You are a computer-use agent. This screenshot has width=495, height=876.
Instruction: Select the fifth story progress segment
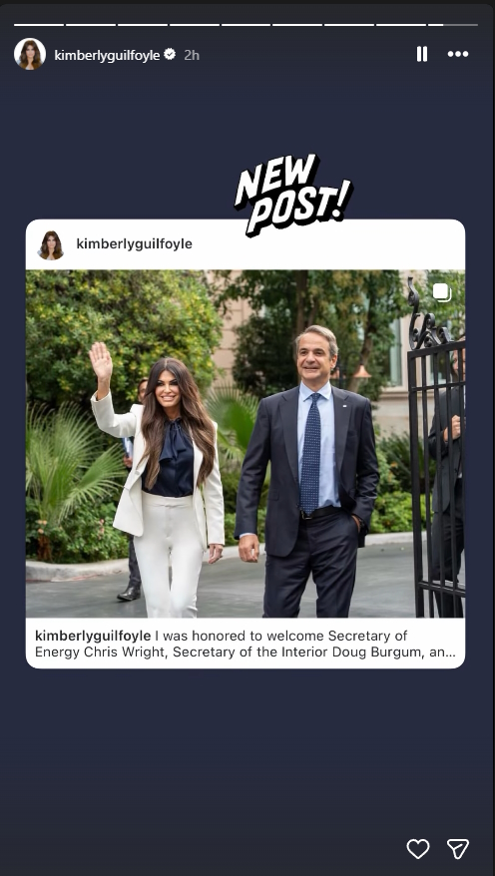(x=246, y=25)
